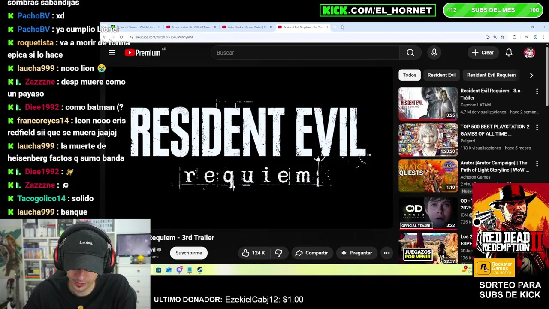Open the three-dot more actions menu below video
This screenshot has width=549, height=309.
pos(386,253)
